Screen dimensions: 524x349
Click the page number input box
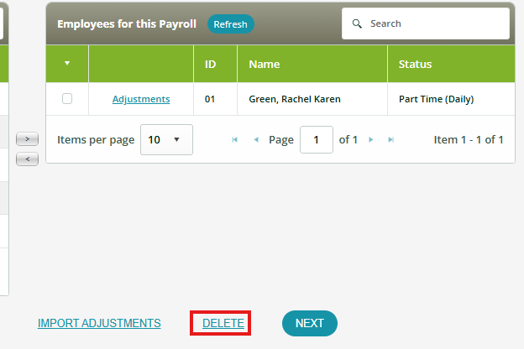[x=316, y=139]
